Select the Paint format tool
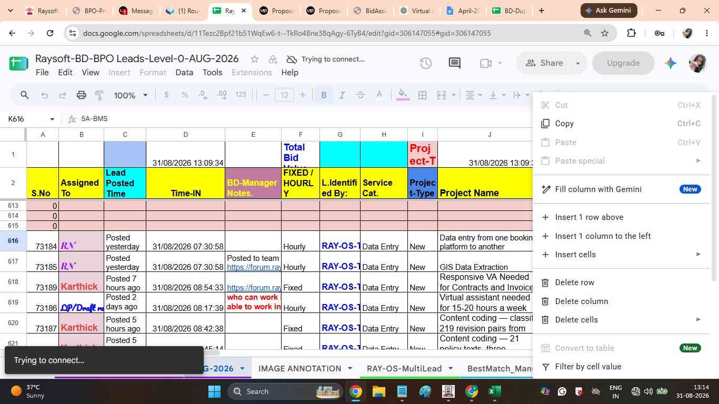Screen dimensions: 719x404 pyautogui.click(x=99, y=95)
